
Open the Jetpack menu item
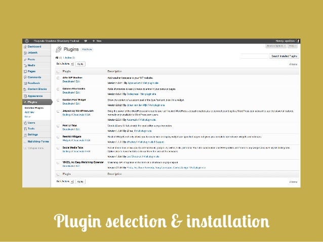coord(32,53)
